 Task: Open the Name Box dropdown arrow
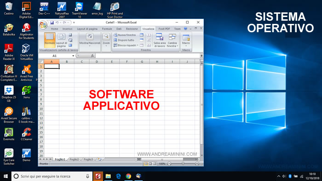73,56
